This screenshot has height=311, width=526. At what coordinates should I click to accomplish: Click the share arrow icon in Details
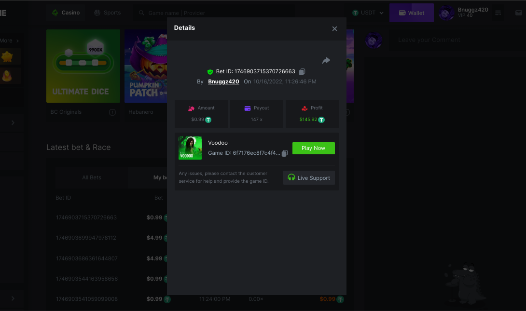point(326,60)
